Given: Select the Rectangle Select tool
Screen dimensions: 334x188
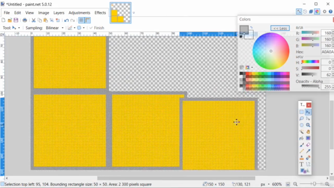Looking at the screenshot, I should coord(302,112).
